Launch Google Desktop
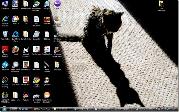The image size is (179, 112). (5, 82)
